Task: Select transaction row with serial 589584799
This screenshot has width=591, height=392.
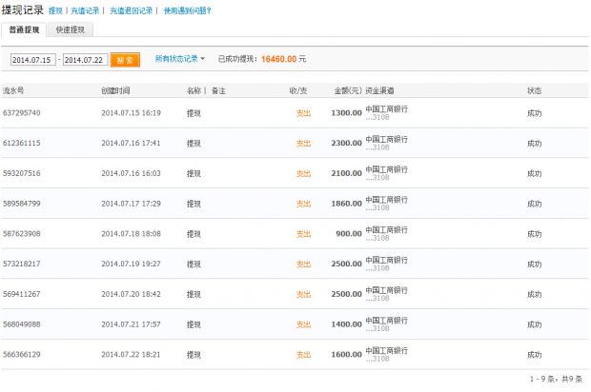Action: [x=22, y=204]
